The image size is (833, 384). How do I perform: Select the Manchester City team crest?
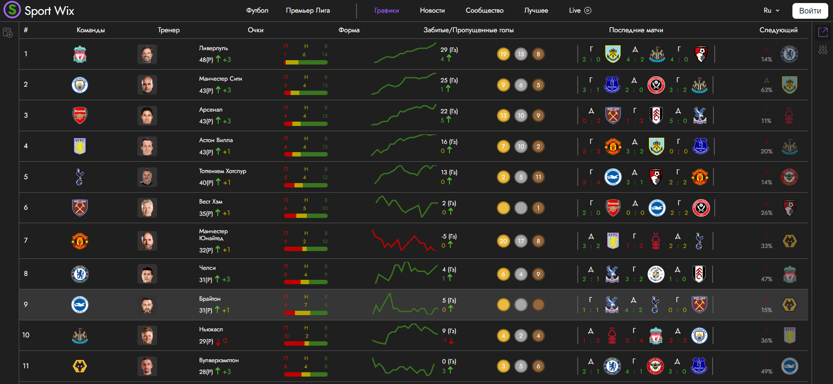tap(80, 85)
